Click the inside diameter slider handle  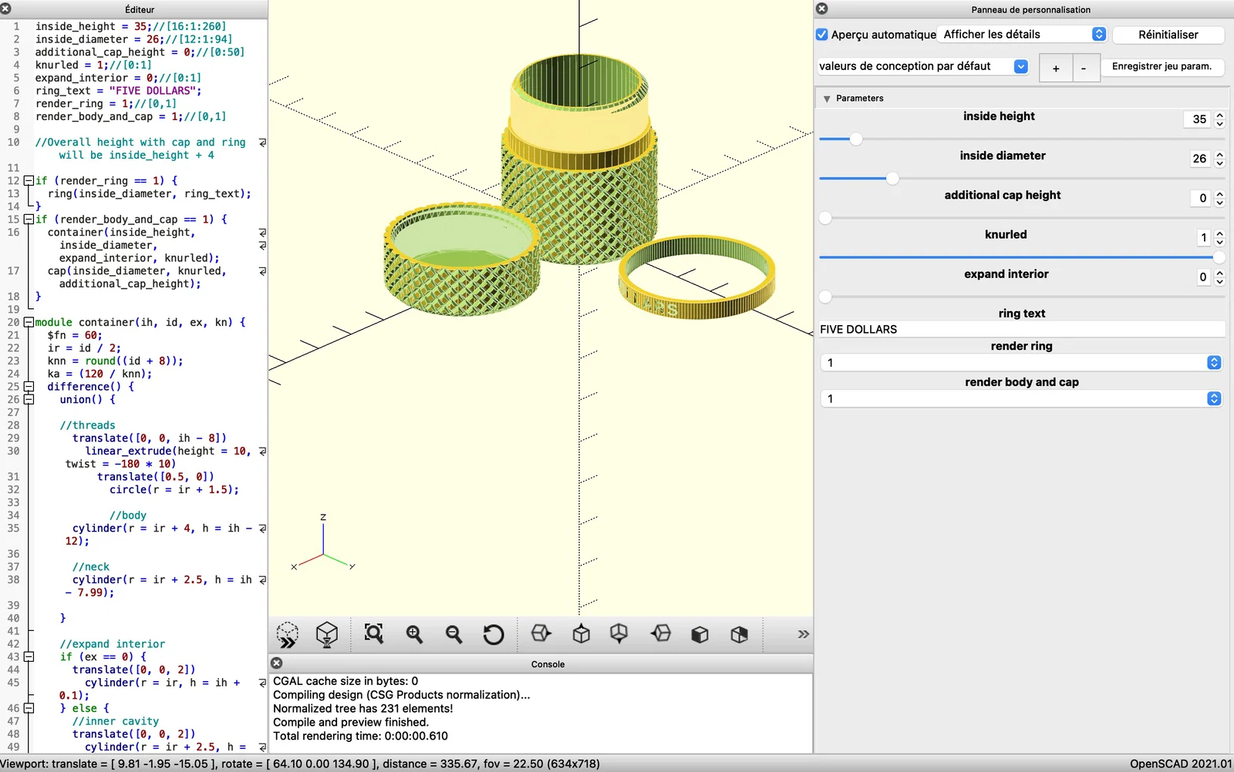[892, 179]
